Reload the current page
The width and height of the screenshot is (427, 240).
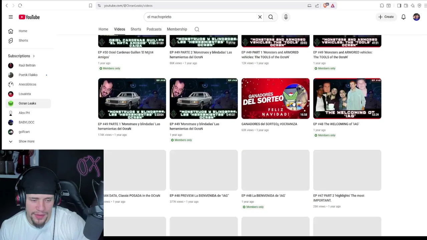coord(20,6)
